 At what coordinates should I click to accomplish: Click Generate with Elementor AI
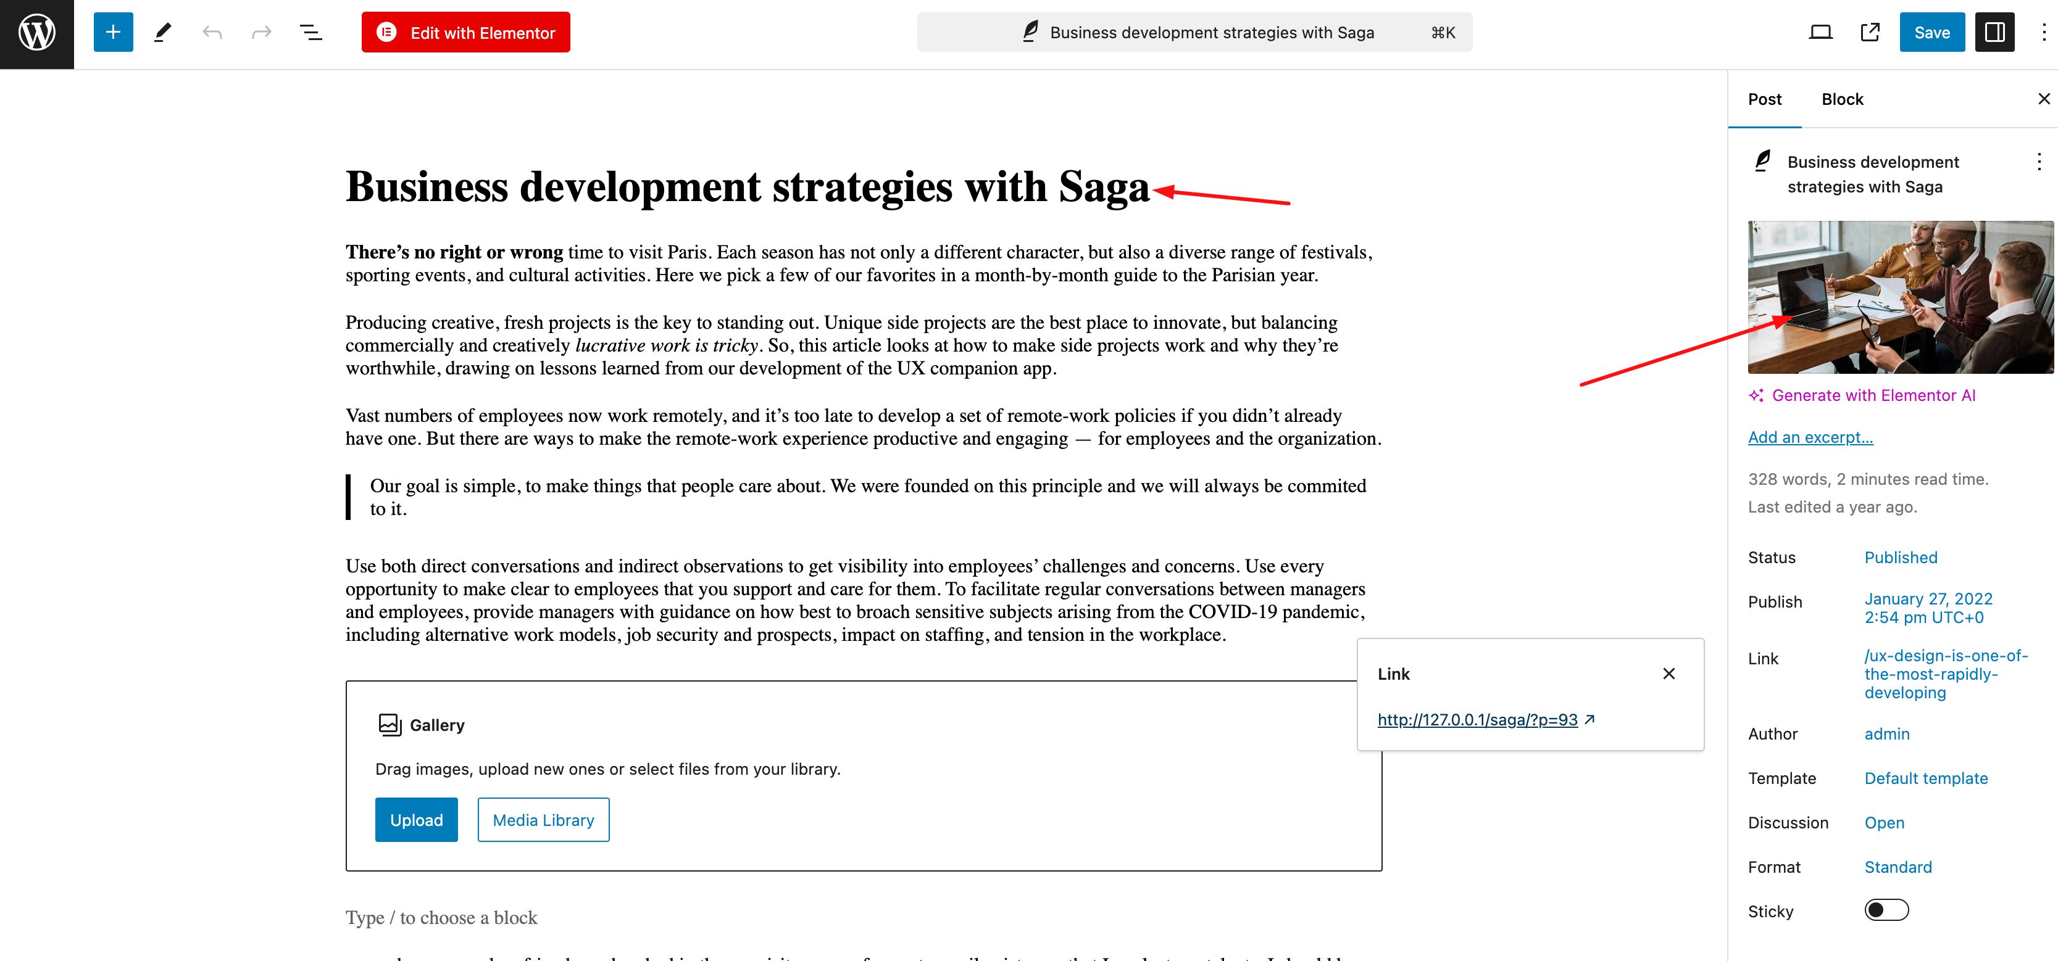1873,396
